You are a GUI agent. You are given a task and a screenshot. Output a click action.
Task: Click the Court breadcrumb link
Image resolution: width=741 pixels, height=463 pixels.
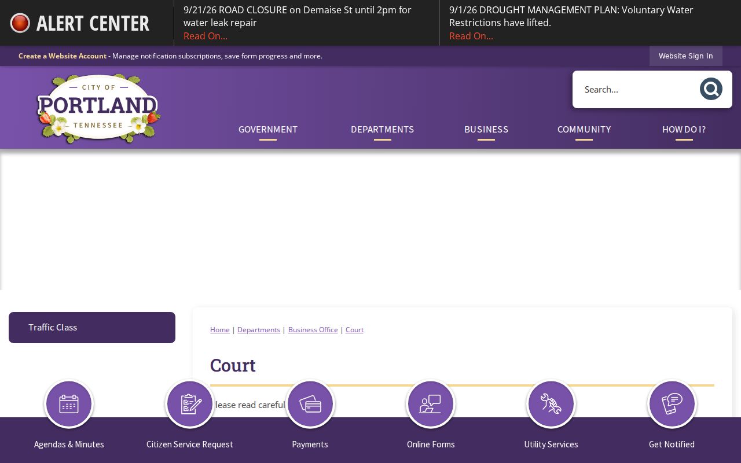point(355,330)
